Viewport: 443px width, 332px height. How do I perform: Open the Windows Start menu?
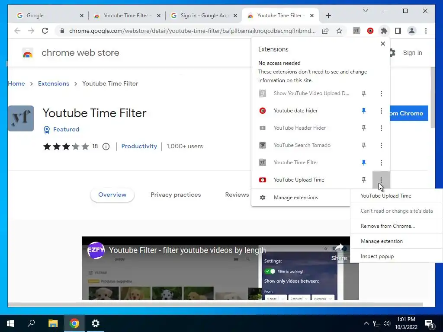(10, 323)
